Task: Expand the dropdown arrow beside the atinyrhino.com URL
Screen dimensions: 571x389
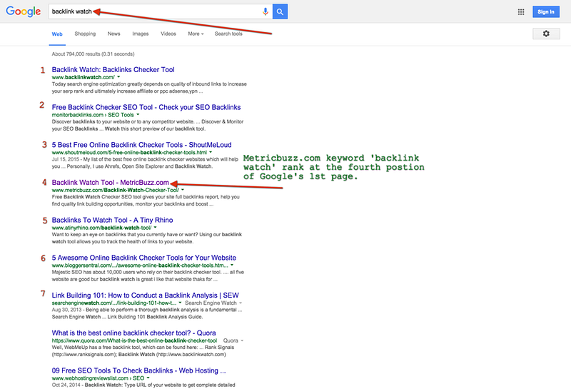Action: (x=155, y=227)
